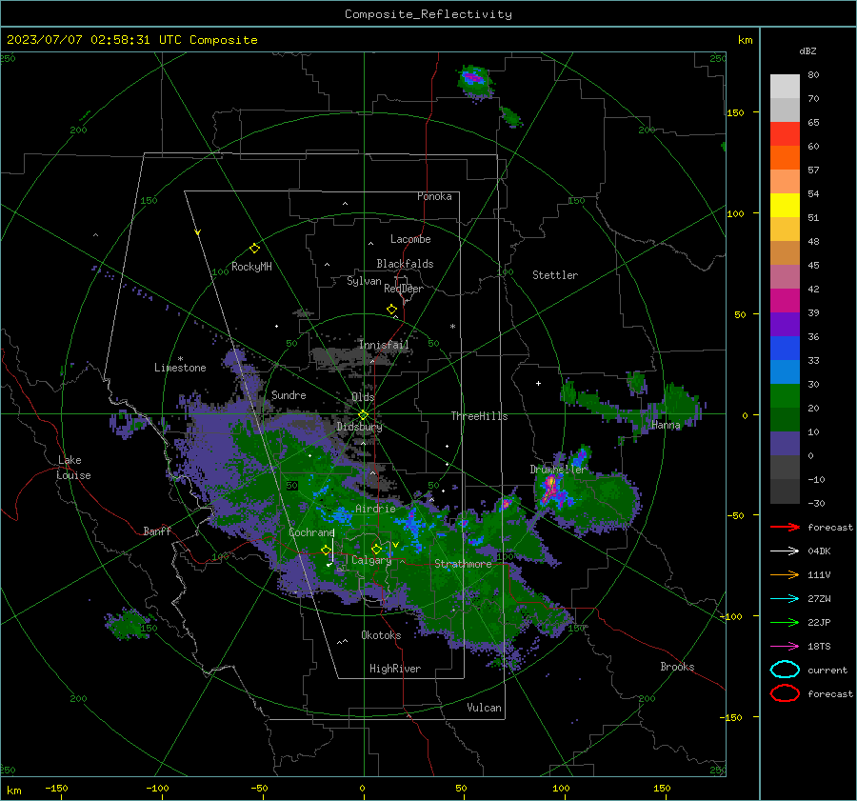Select the 54 dBZ yellow swatch

pos(785,206)
